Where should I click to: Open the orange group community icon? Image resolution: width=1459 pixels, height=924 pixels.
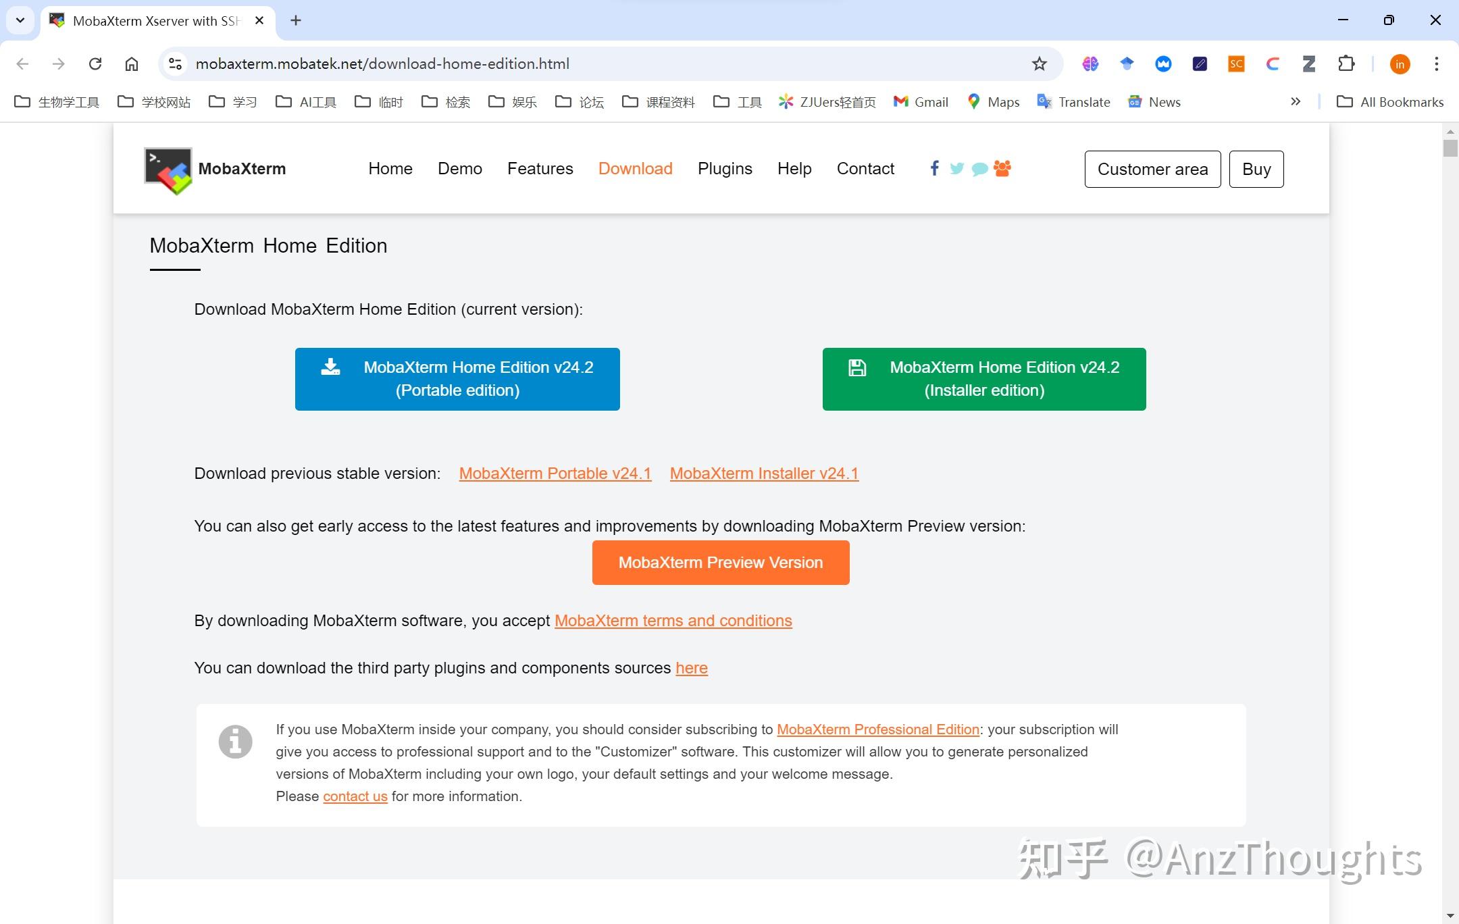pyautogui.click(x=1002, y=168)
